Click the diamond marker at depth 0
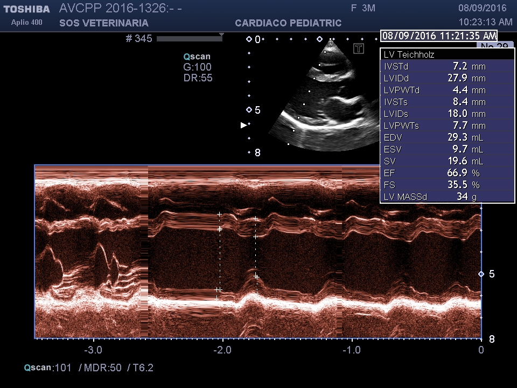 point(249,39)
